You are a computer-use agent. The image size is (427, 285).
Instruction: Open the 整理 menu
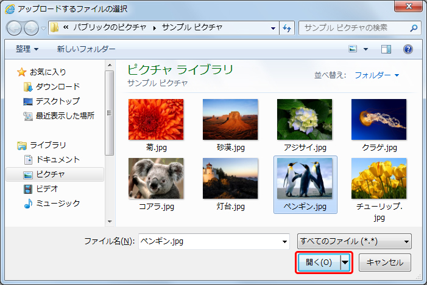point(27,49)
